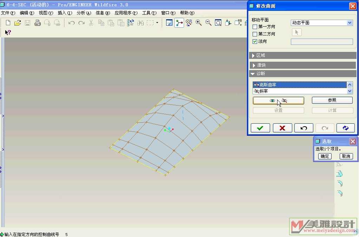
Task: Open the 信息 menu
Action: tap(103, 13)
